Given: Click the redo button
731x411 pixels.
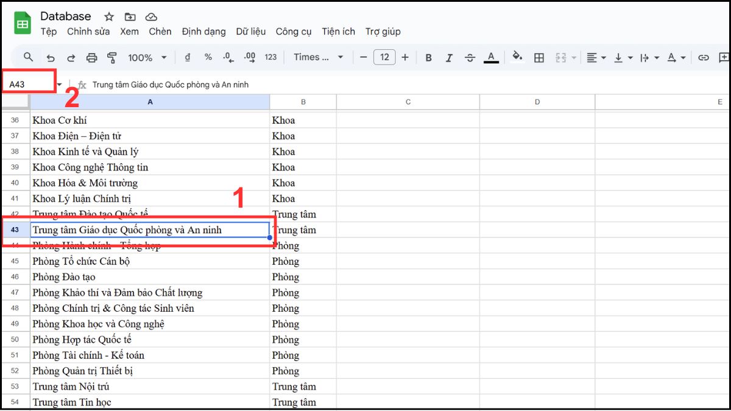Looking at the screenshot, I should coord(71,57).
